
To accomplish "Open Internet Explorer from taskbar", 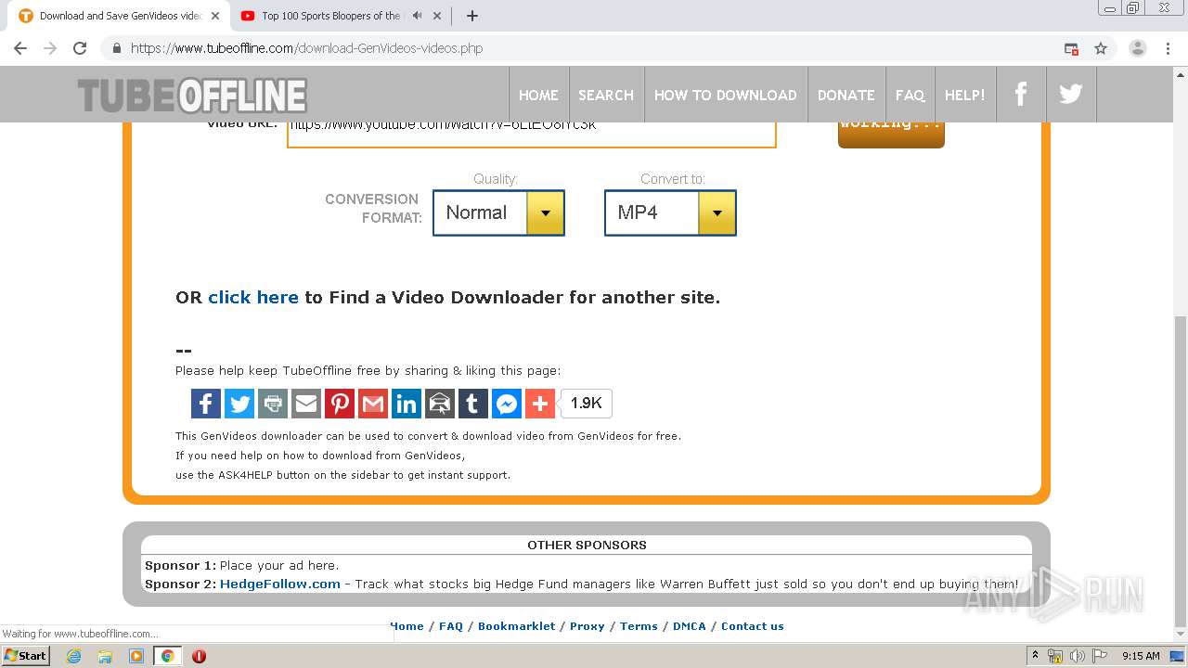I will click(x=73, y=656).
